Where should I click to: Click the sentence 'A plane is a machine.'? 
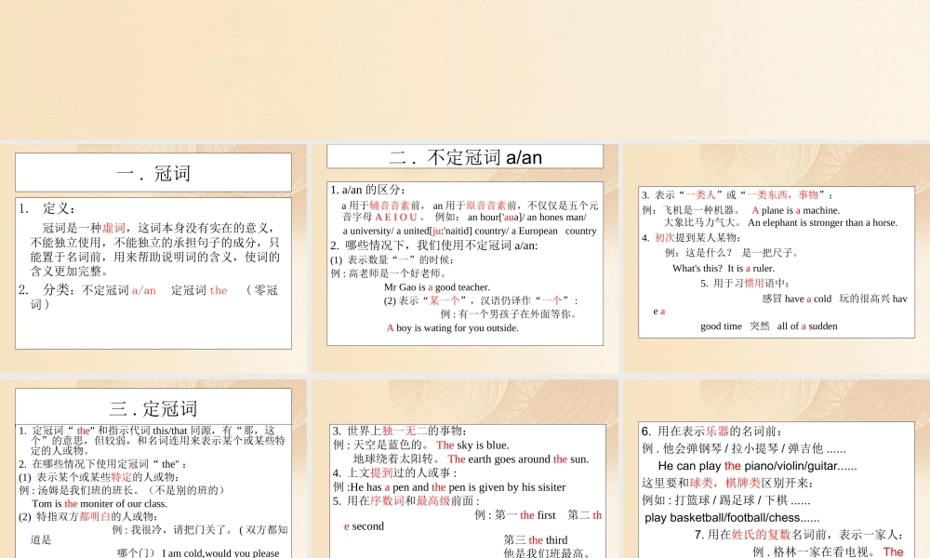click(795, 210)
